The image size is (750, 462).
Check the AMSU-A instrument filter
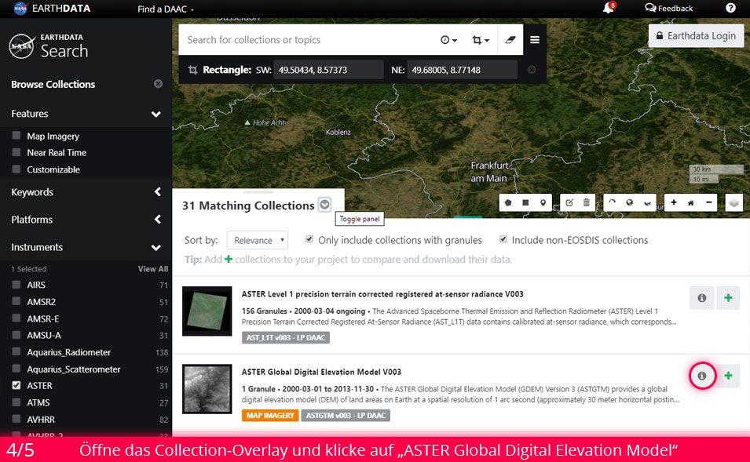16,335
